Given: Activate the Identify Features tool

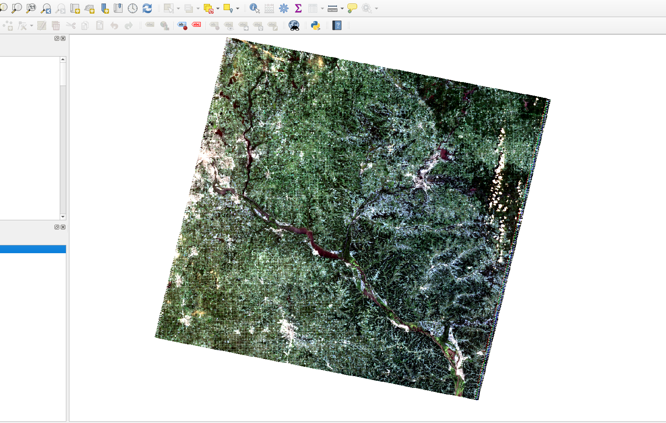Looking at the screenshot, I should tap(254, 8).
